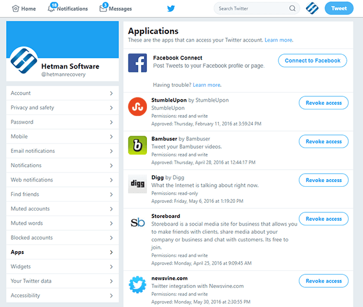363x307 pixels.
Task: Open the profile avatar menu in top bar
Action: tap(312, 8)
